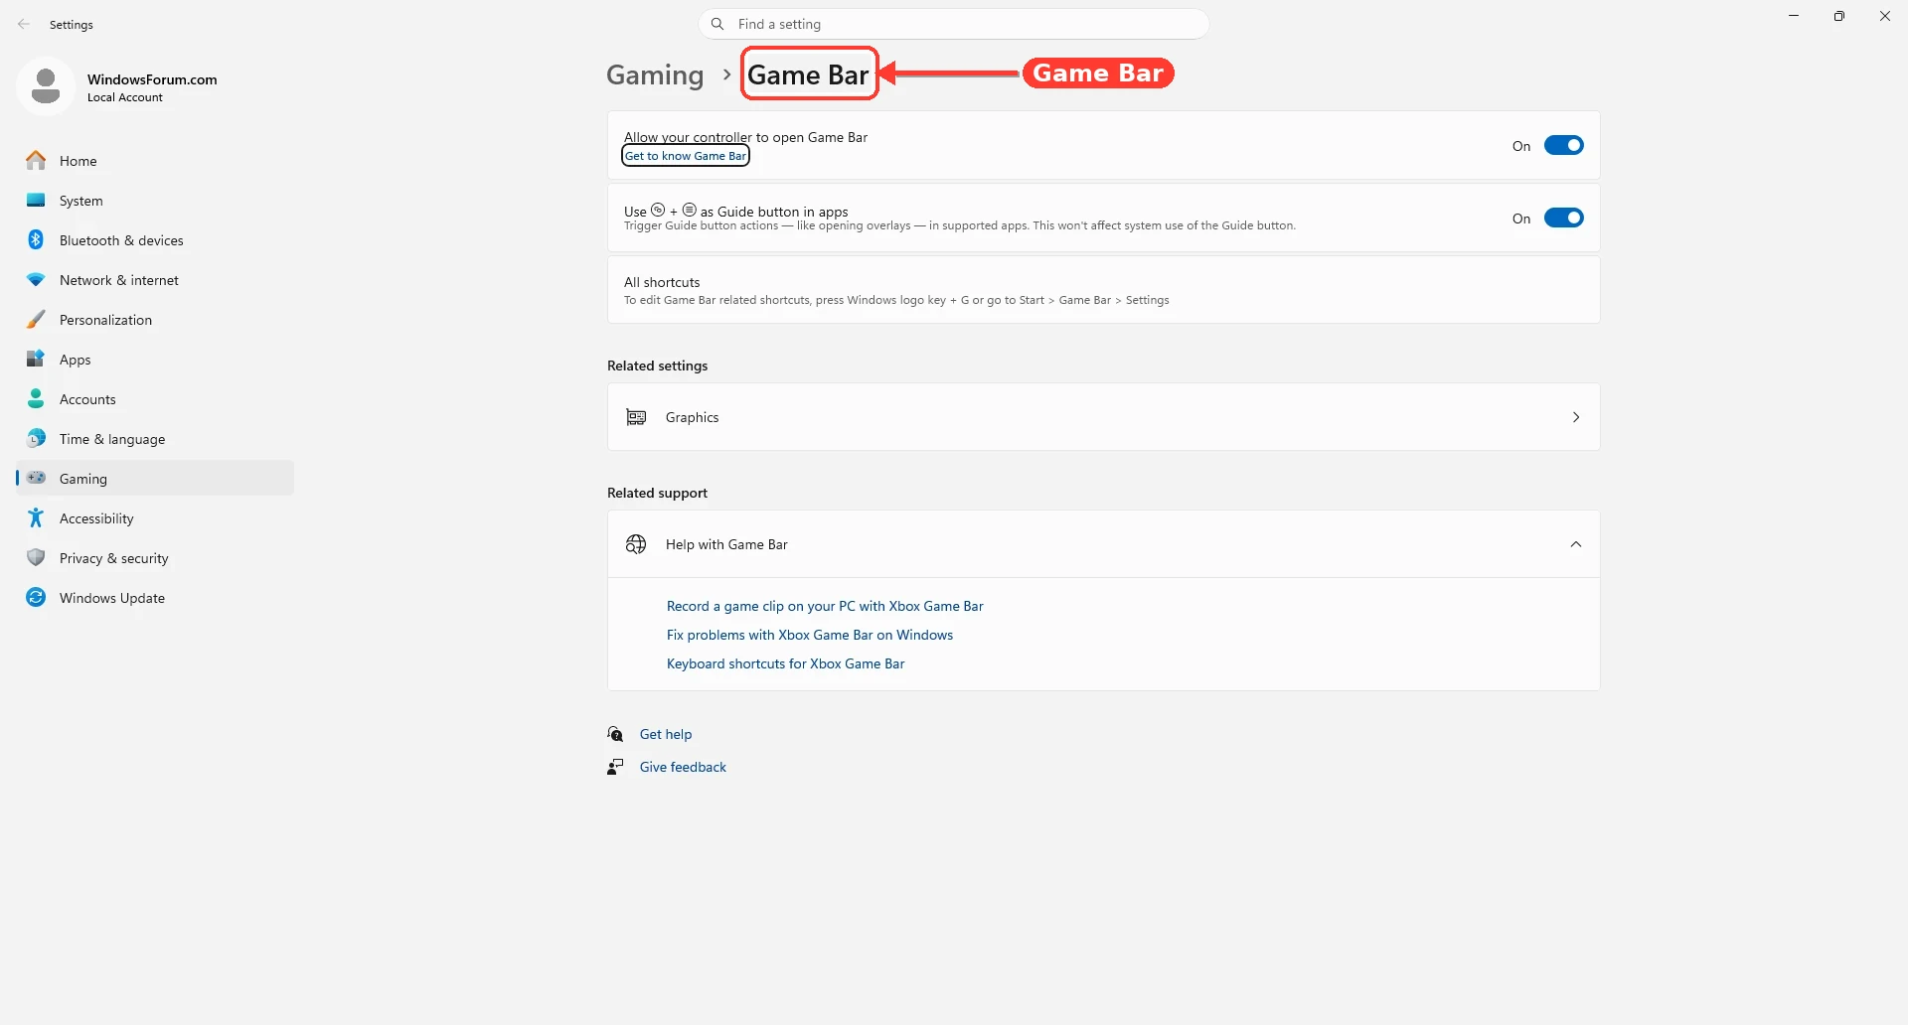Click the user profile avatar
1908x1025 pixels.
click(46, 86)
